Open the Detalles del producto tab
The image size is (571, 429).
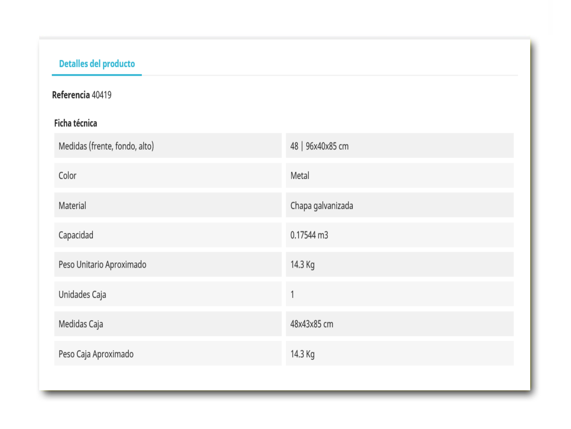point(97,64)
